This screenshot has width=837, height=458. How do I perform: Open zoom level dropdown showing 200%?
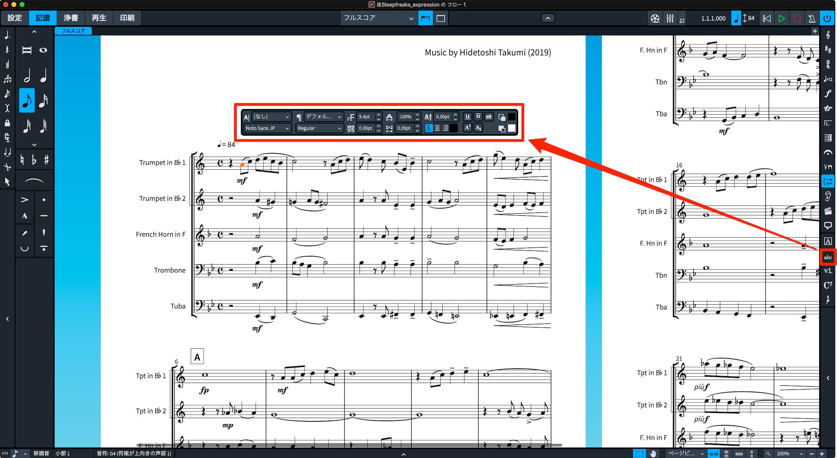[789, 454]
